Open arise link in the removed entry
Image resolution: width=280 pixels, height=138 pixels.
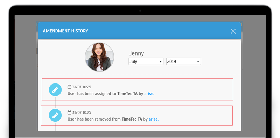154,119
